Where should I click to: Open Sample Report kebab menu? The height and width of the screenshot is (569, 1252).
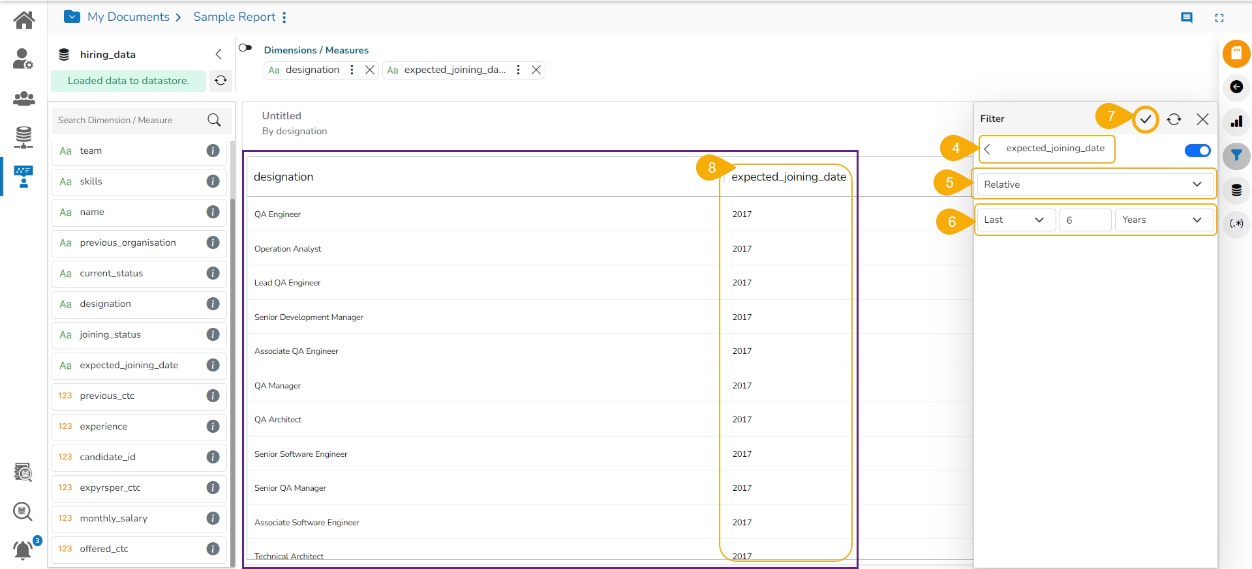(x=284, y=18)
